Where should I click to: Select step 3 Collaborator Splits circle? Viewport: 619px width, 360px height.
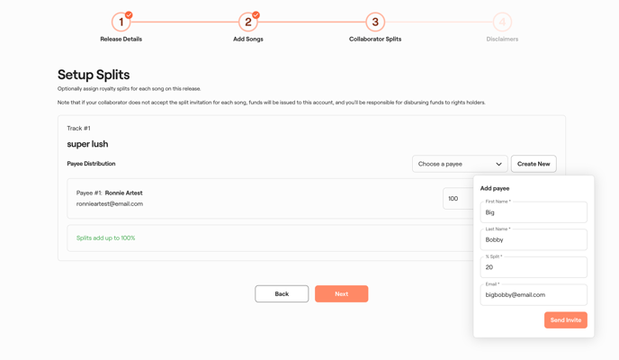point(375,22)
